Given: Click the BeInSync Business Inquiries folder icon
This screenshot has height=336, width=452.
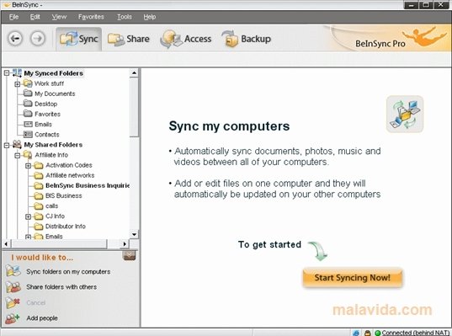Looking at the screenshot, I should point(39,185).
